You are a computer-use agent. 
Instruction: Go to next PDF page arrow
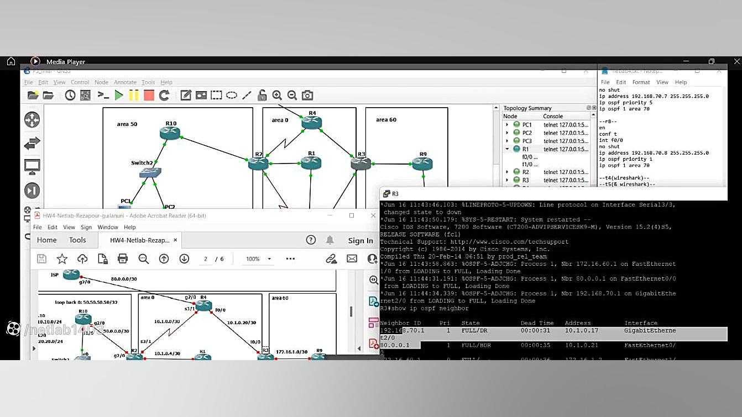(x=184, y=258)
